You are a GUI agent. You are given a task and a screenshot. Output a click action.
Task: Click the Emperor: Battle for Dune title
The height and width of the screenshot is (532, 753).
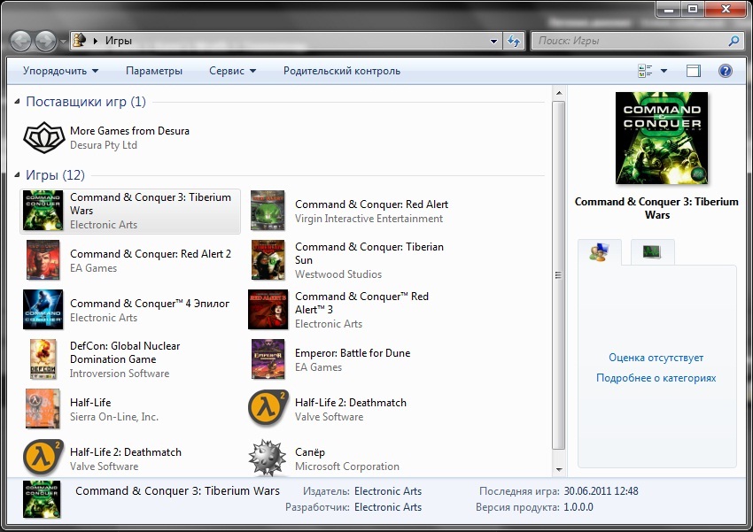coord(353,353)
